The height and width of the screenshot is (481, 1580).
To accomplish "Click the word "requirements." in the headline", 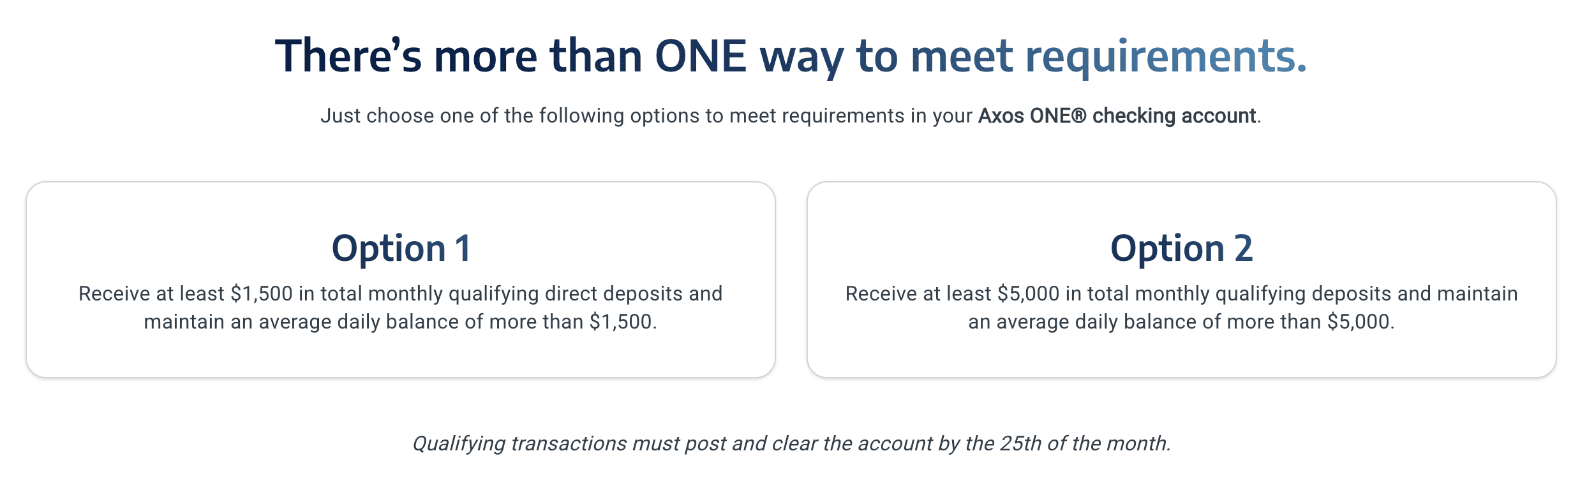I will click(1165, 56).
